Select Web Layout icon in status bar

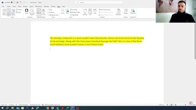(x=175, y=105)
